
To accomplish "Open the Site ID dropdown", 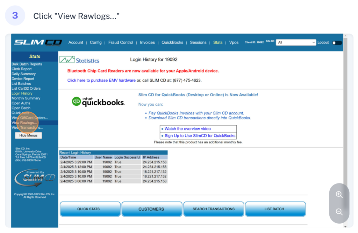I will pos(296,43).
